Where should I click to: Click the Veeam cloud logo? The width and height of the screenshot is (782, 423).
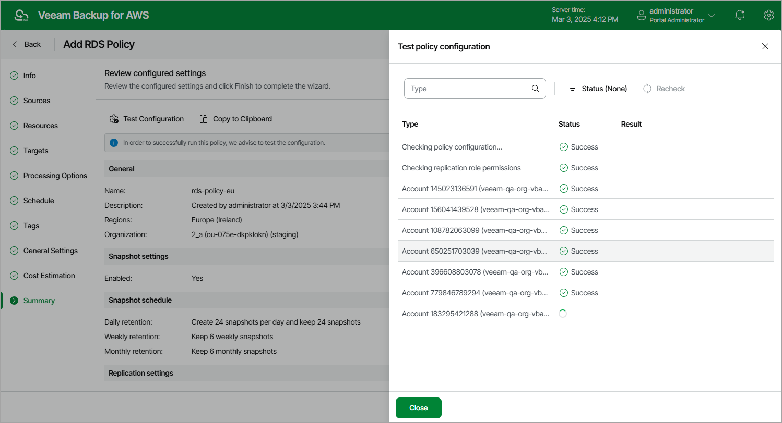tap(22, 15)
